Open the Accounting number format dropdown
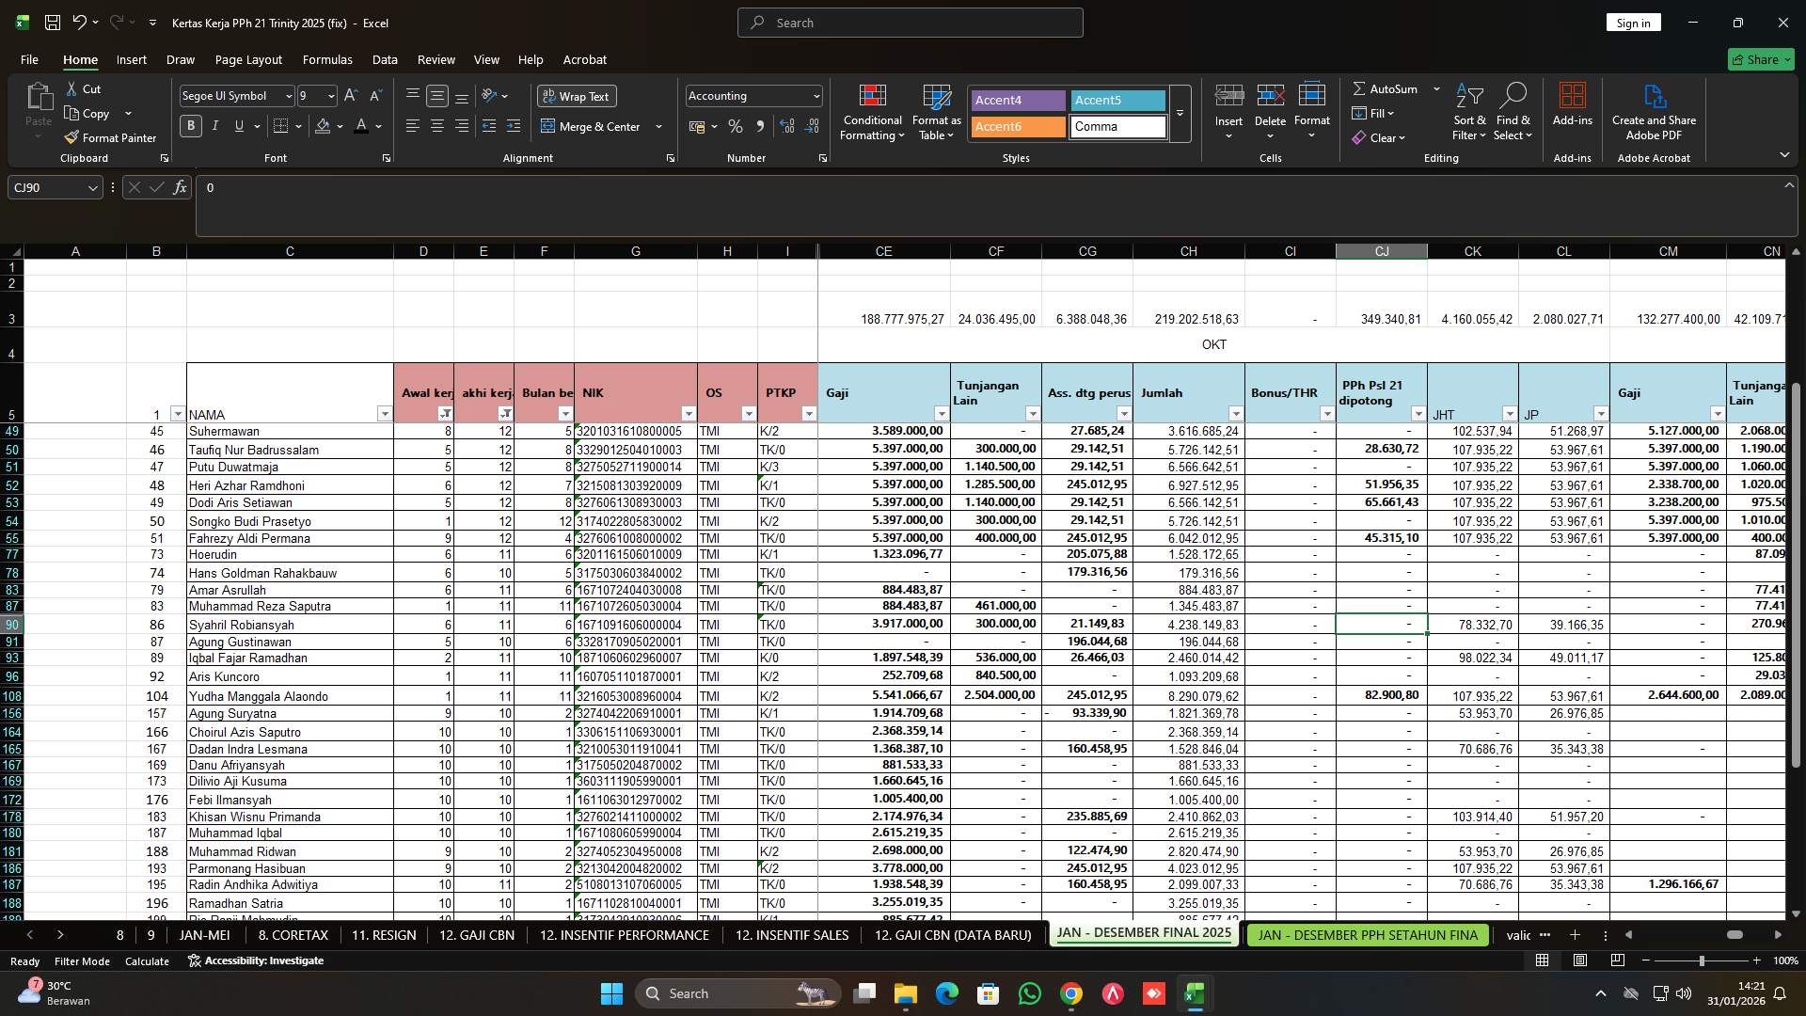The width and height of the screenshot is (1806, 1016). point(813,95)
